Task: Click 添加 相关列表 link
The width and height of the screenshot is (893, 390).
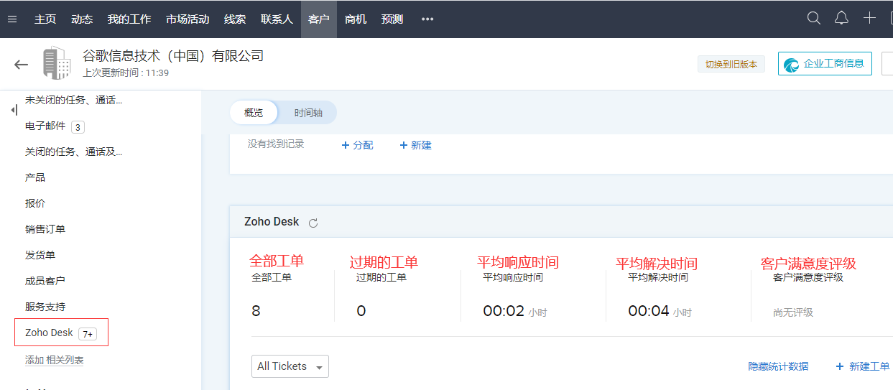Action: (55, 360)
